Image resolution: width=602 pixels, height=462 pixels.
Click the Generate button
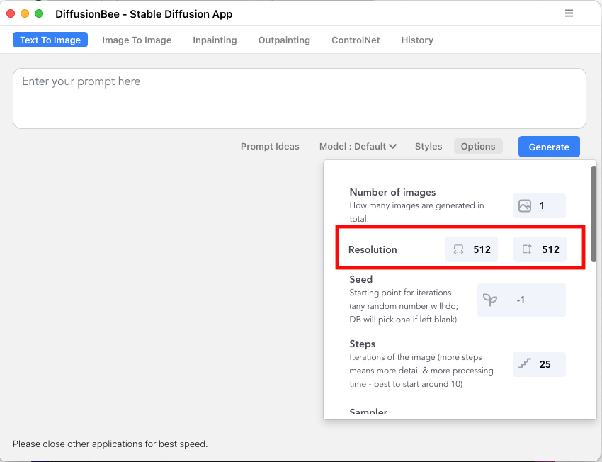[549, 147]
